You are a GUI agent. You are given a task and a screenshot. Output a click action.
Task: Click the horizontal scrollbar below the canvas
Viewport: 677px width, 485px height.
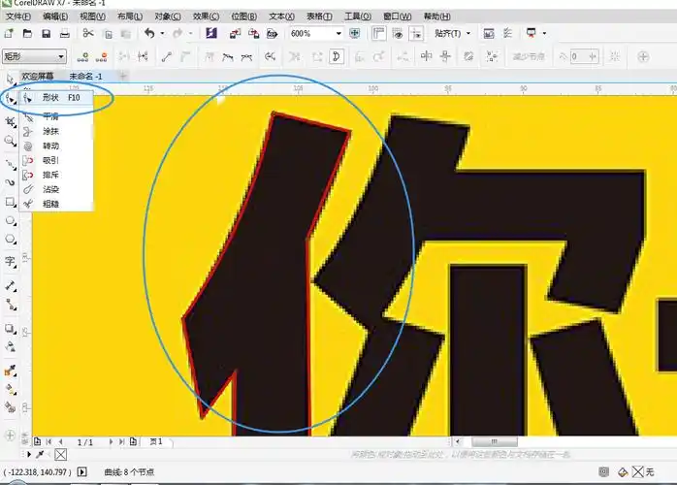pyautogui.click(x=388, y=441)
